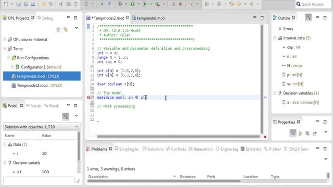Image resolution: width=333 pixels, height=187 pixels.
Task: Click Collapse All icon in OPL Projects
Action: 58,30
